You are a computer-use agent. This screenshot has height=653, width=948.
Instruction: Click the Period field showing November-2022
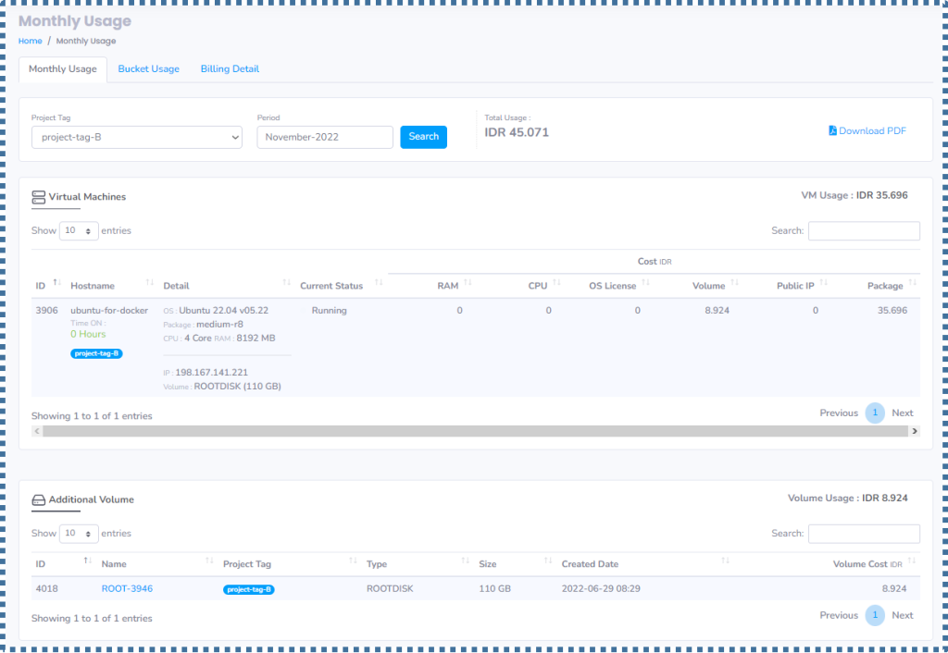point(324,136)
